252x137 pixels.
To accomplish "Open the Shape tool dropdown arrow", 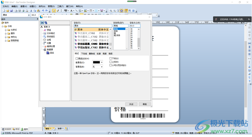I will point(82,11).
